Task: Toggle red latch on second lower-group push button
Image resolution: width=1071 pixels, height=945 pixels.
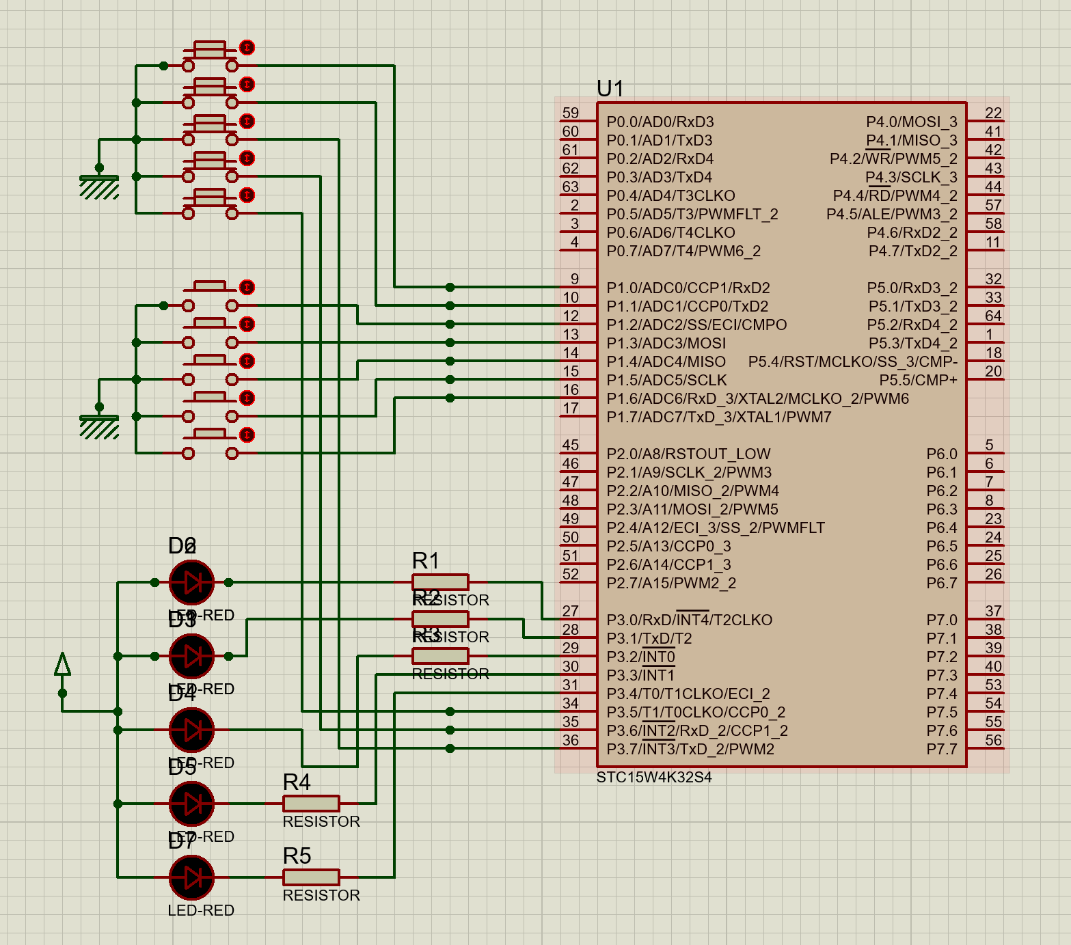Action: pyautogui.click(x=247, y=324)
